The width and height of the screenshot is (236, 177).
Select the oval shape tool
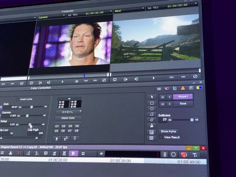tap(152, 108)
